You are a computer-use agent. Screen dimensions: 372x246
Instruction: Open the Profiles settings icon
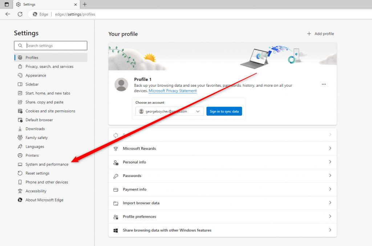21,57
